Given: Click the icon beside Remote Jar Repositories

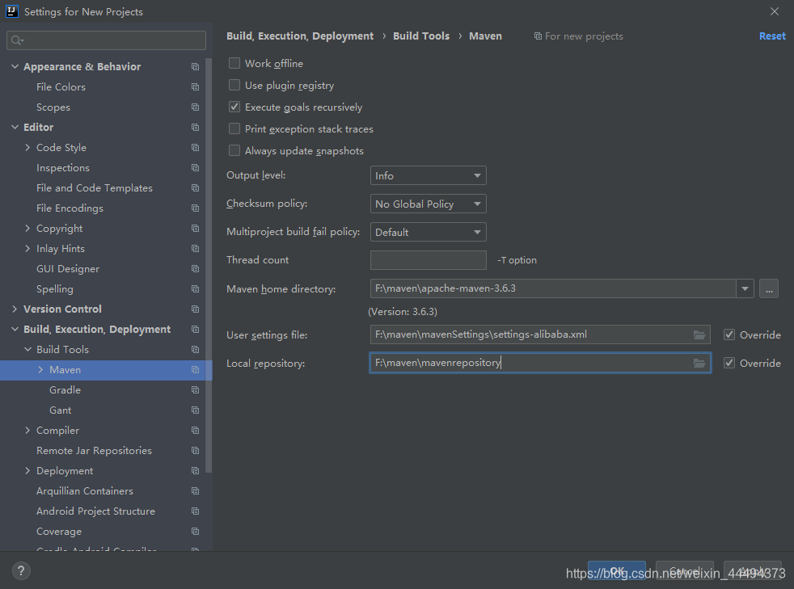Looking at the screenshot, I should pyautogui.click(x=195, y=451).
